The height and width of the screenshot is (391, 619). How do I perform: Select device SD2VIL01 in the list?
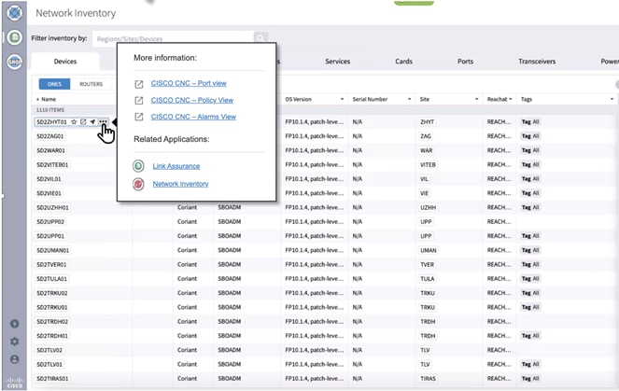[49, 179]
